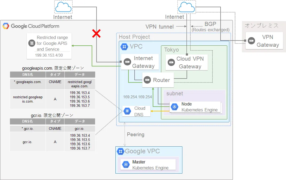Select the 'subnet' label
This screenshot has width=286, height=180.
point(175,93)
